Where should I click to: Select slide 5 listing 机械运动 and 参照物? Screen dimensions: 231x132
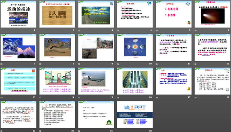click(x=174, y=14)
